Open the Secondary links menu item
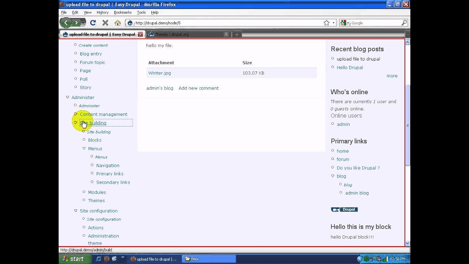 pyautogui.click(x=113, y=182)
